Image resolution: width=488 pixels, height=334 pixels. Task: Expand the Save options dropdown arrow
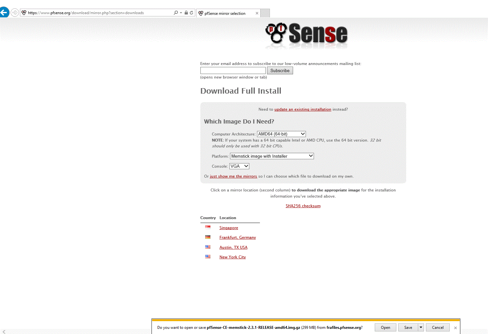421,328
